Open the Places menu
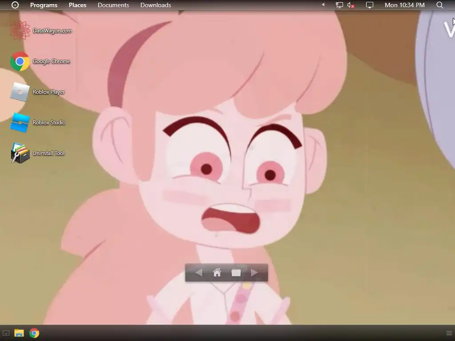 click(77, 5)
